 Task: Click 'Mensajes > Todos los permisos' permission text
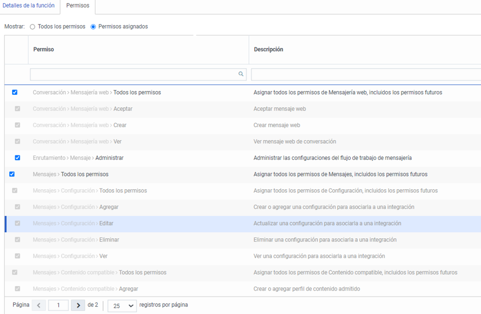pos(70,174)
